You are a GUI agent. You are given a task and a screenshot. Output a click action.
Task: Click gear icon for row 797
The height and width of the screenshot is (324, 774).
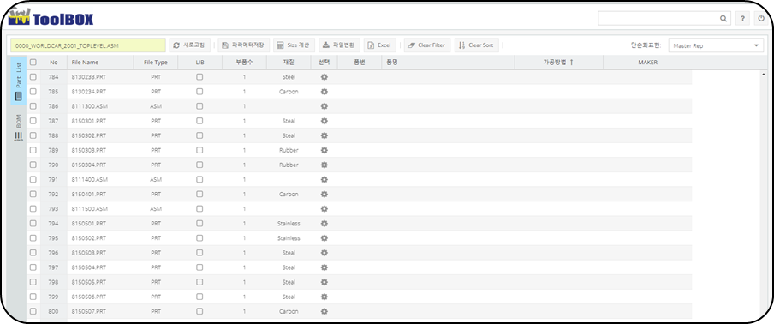tap(324, 267)
